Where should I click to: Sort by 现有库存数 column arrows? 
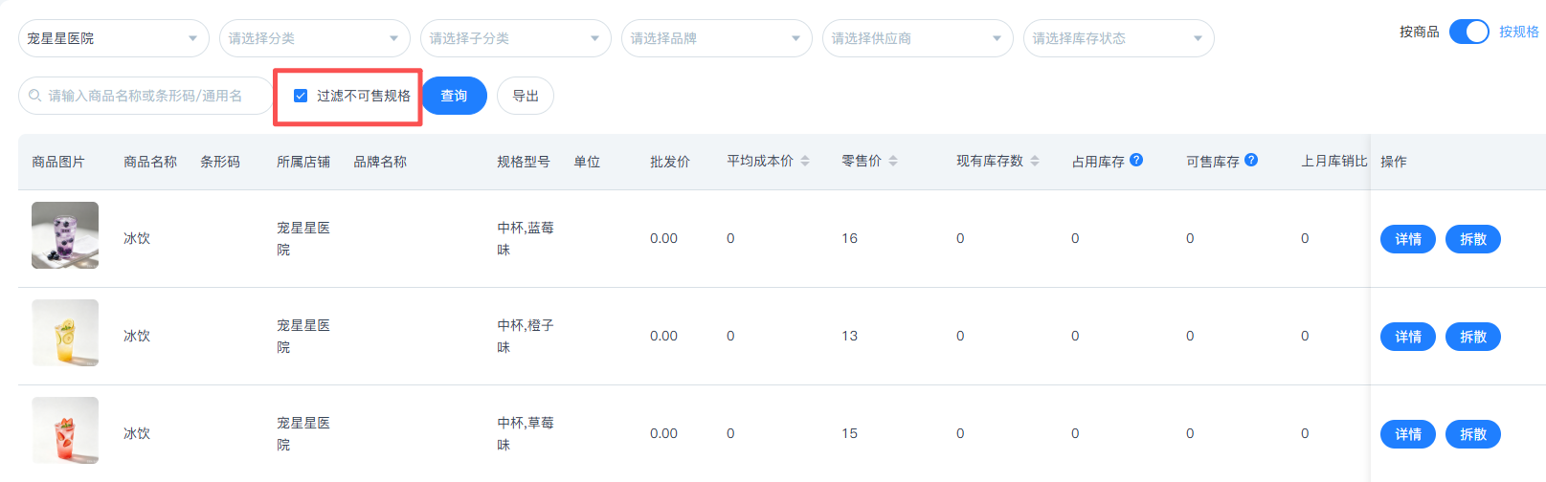point(1035,161)
